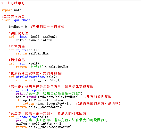This screenshot has width=141, height=131.
Task: Place cursor in comment #二次方根平方
Action: pyautogui.click(x=13, y=3)
